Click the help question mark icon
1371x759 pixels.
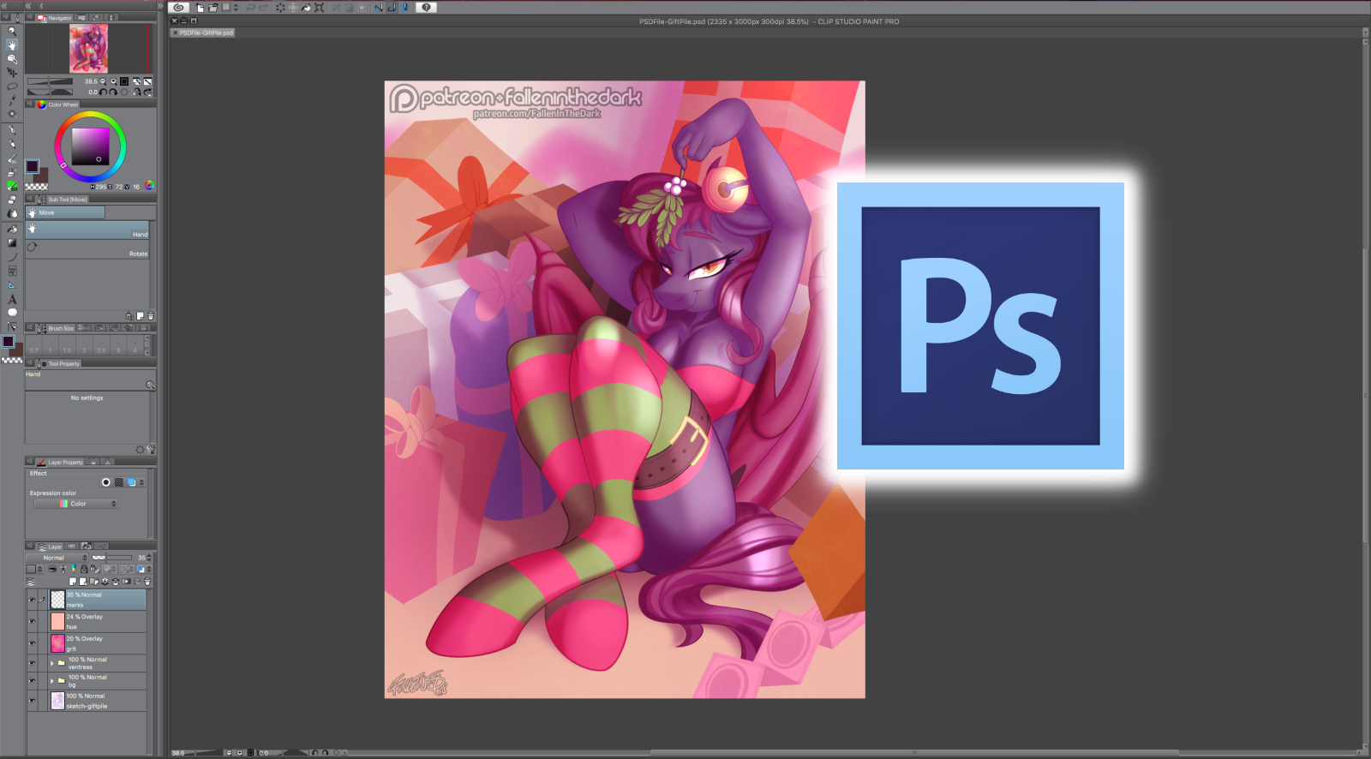click(x=426, y=8)
